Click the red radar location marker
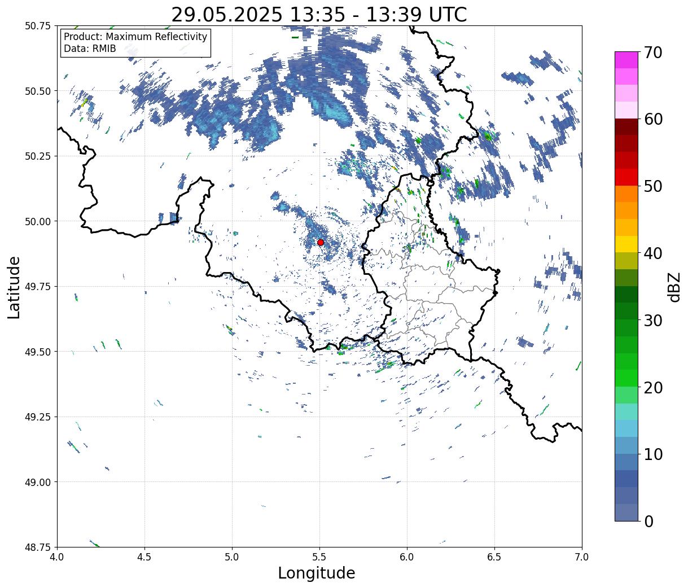This screenshot has height=587, width=688. pos(321,242)
